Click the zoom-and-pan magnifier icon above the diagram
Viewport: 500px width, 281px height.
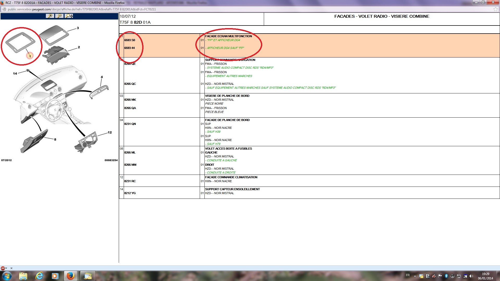pyautogui.click(x=69, y=16)
